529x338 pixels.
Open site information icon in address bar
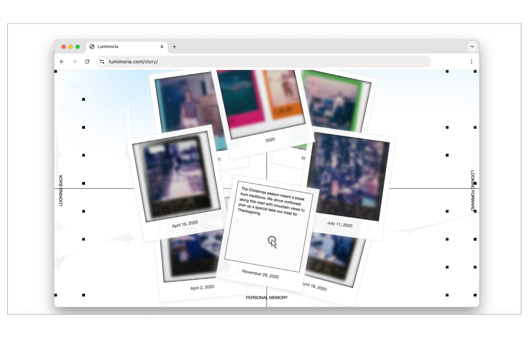point(102,62)
